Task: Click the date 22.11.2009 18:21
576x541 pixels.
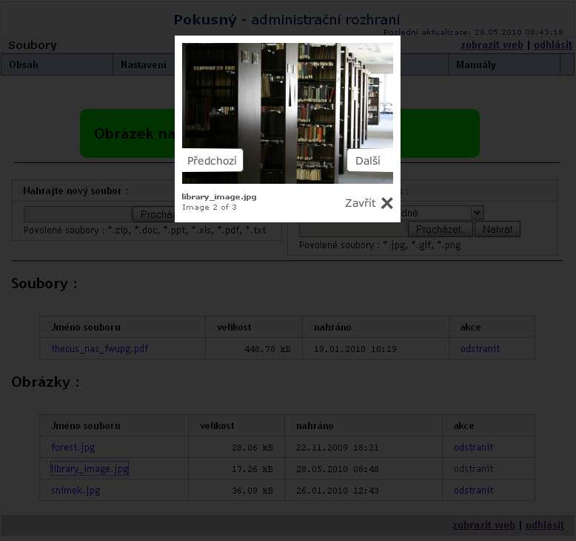Action: point(337,448)
